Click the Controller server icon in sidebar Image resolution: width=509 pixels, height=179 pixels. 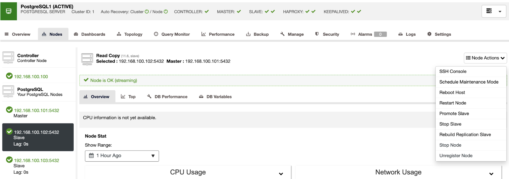pos(8,58)
